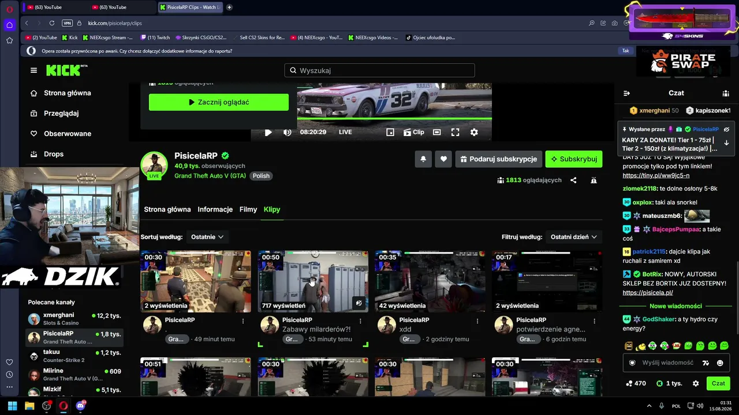Open the Ostatnie sort dropdown
Image resolution: width=739 pixels, height=415 pixels.
pyautogui.click(x=207, y=237)
